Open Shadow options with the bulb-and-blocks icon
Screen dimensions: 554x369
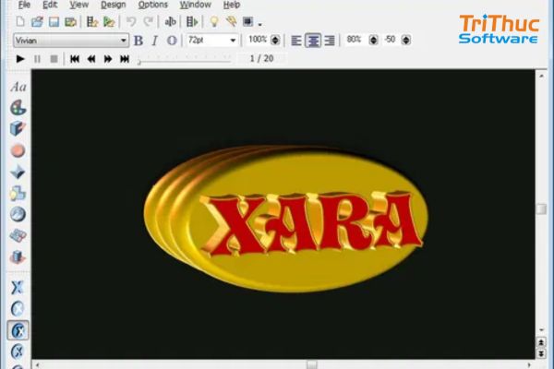click(18, 194)
